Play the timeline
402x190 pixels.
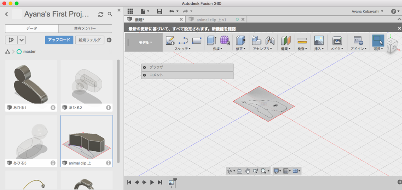click(x=152, y=182)
